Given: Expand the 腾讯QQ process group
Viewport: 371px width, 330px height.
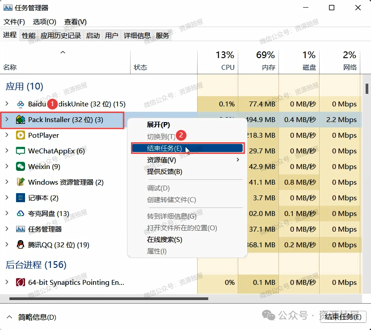Looking at the screenshot, I should 7,244.
